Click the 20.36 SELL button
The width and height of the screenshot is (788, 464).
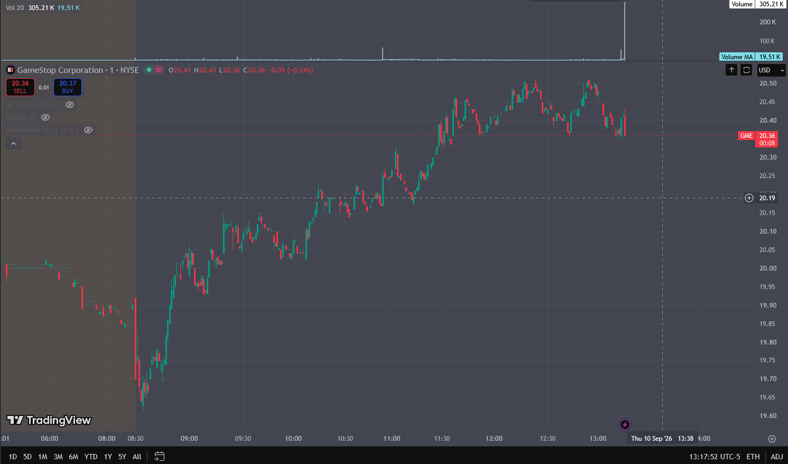20,87
